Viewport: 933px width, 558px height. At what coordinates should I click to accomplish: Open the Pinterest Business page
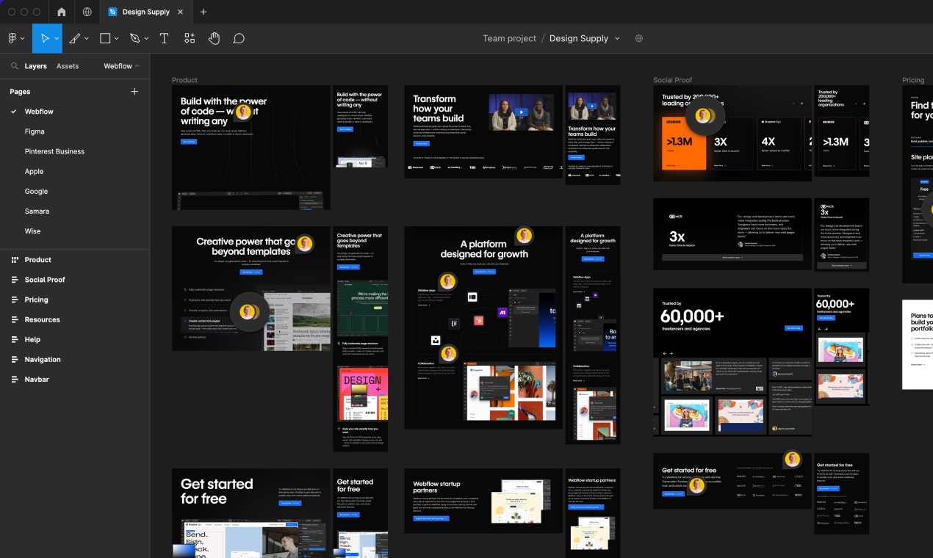54,151
